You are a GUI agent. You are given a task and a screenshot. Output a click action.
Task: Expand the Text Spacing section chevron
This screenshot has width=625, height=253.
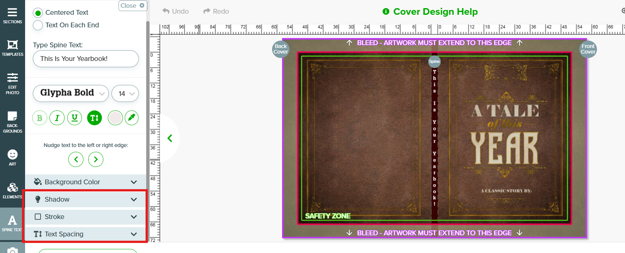(134, 234)
